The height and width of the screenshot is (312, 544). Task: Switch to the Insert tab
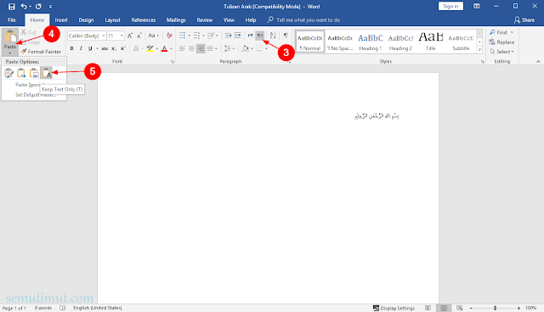[61, 20]
